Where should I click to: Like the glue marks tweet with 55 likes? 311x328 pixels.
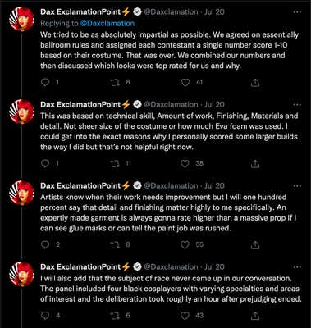click(185, 244)
